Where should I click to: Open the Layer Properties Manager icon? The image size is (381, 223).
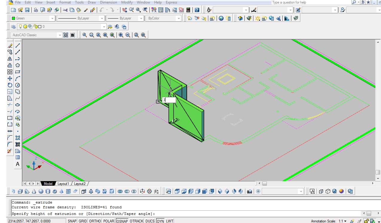[x=13, y=27]
